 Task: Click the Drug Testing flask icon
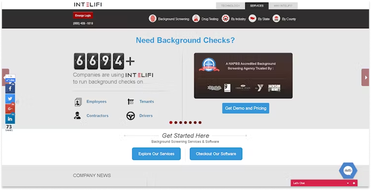[x=196, y=18]
